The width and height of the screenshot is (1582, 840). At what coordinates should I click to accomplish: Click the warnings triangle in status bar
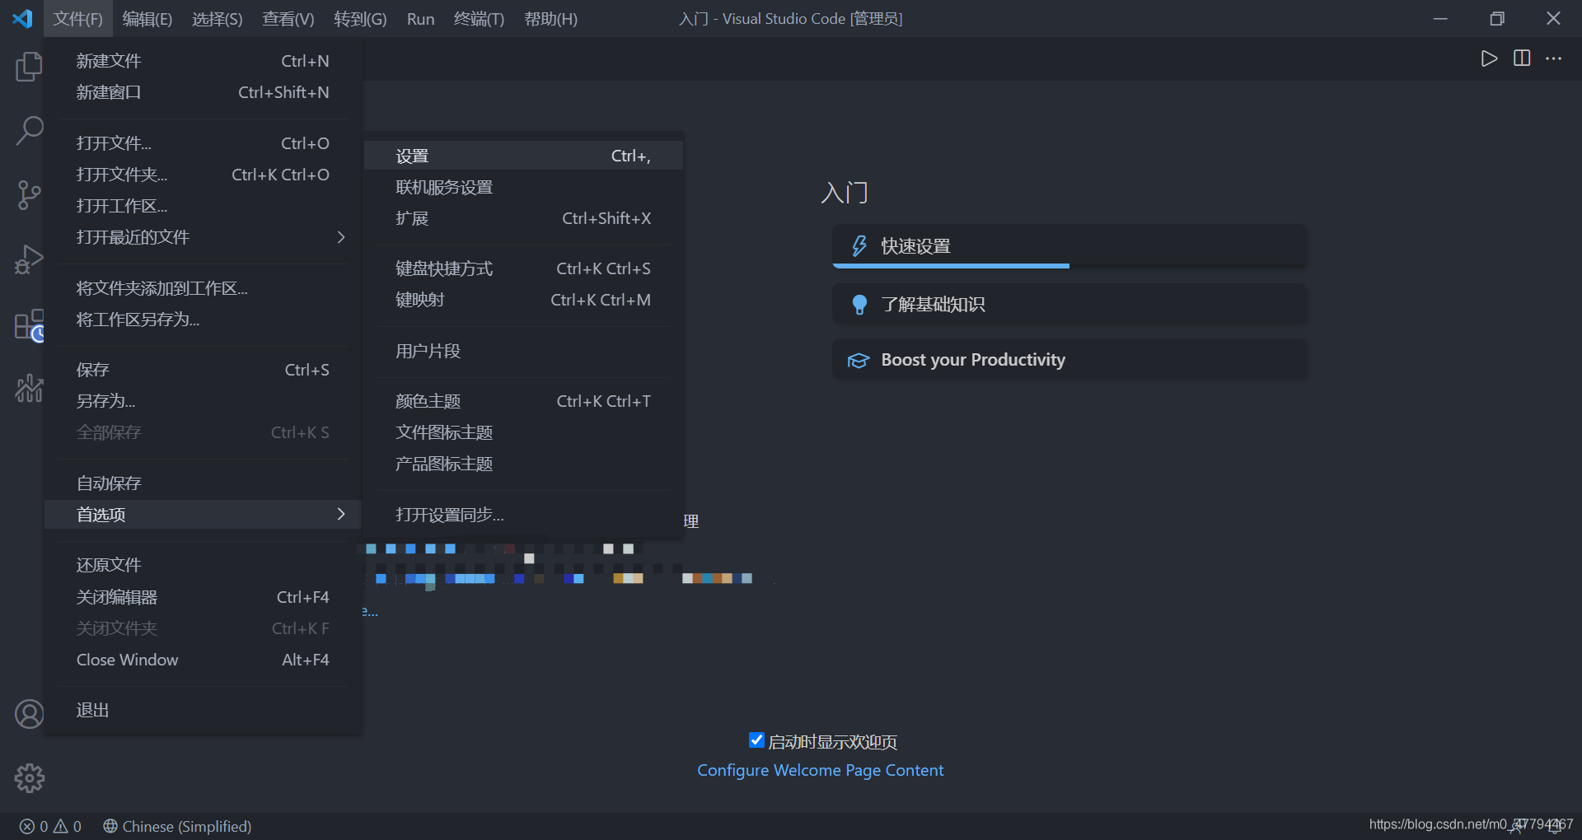coord(61,826)
